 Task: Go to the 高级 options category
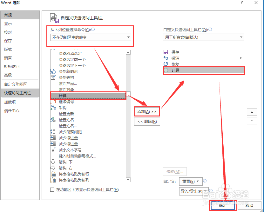click(20, 75)
